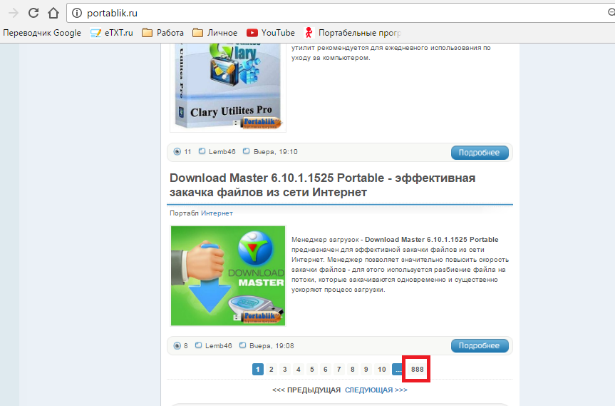
Task: Go to the browser home page icon
Action: click(53, 13)
